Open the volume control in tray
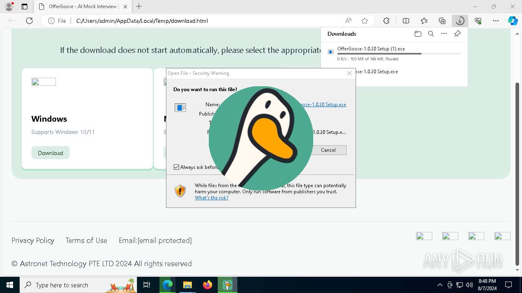Viewport: 522px width, 293px height. click(469, 285)
